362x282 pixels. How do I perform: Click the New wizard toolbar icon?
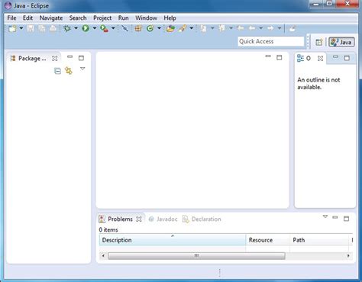click(12, 28)
